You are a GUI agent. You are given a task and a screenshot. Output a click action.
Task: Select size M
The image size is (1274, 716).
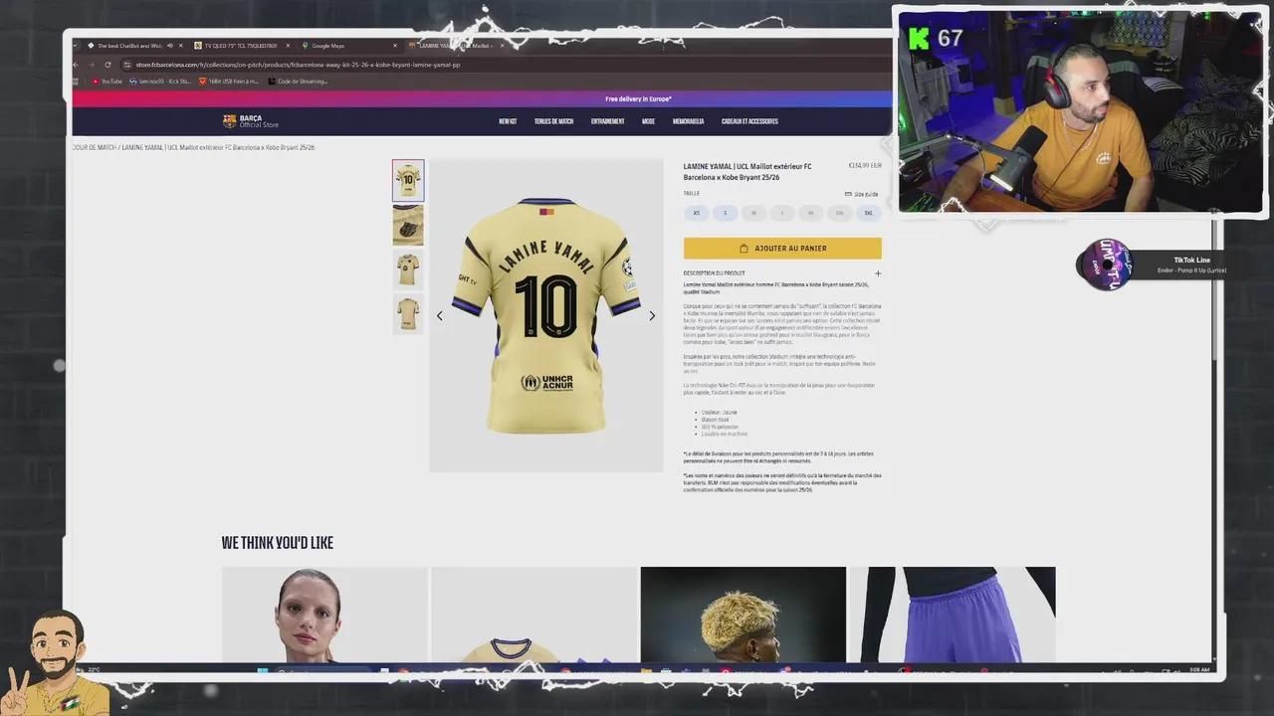[753, 213]
